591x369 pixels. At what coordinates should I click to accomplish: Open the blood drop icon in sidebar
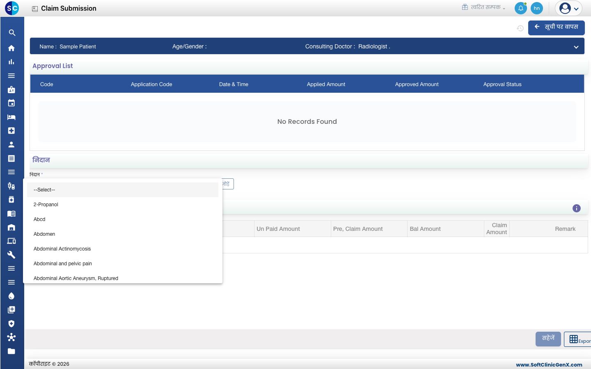point(11,296)
